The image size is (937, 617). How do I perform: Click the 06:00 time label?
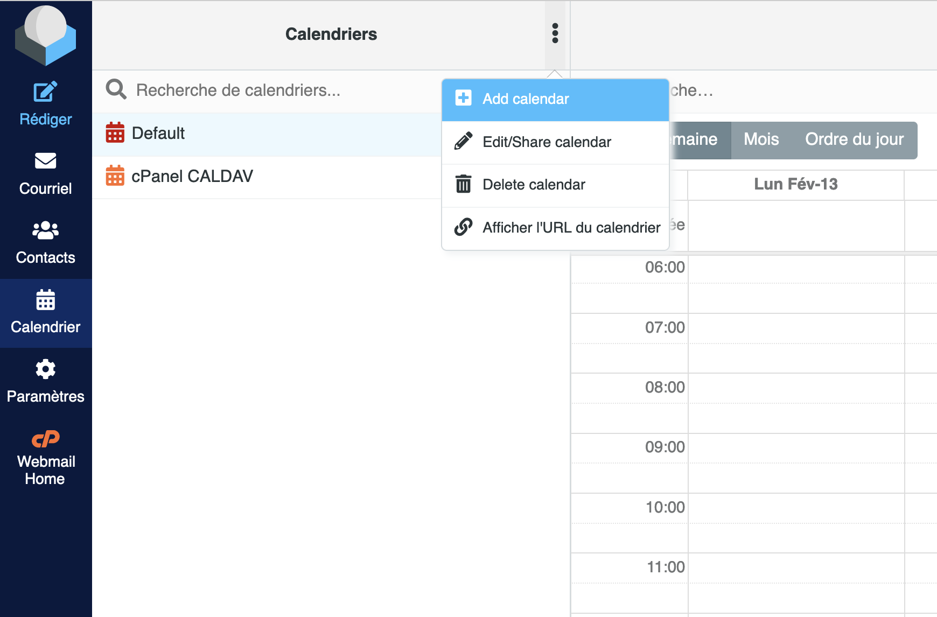[x=665, y=267]
